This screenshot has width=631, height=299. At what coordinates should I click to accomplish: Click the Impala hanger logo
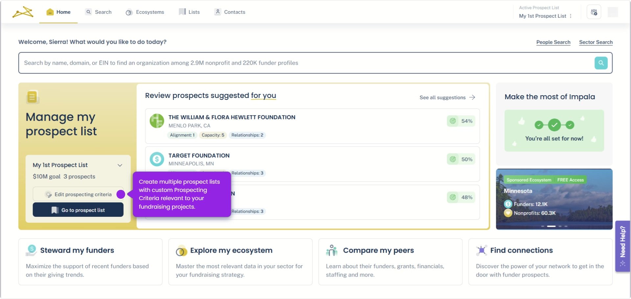click(x=22, y=12)
